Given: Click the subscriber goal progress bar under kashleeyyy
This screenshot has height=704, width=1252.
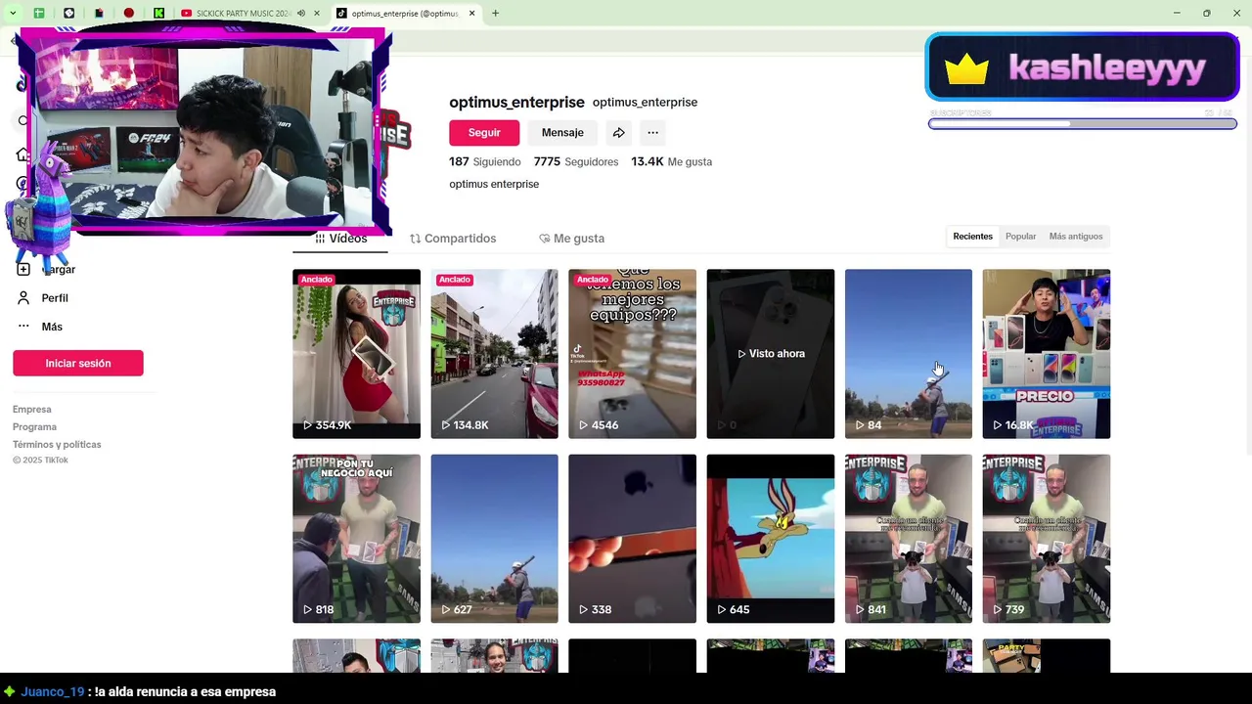Looking at the screenshot, I should [1082, 124].
